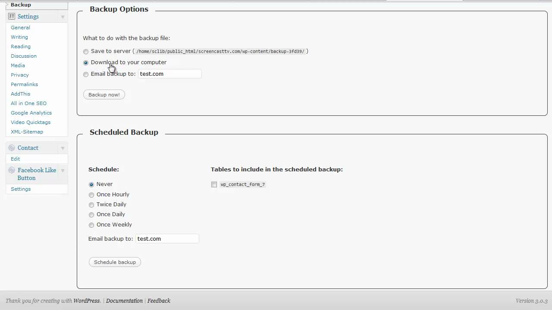Open Privacy settings page

(x=20, y=75)
